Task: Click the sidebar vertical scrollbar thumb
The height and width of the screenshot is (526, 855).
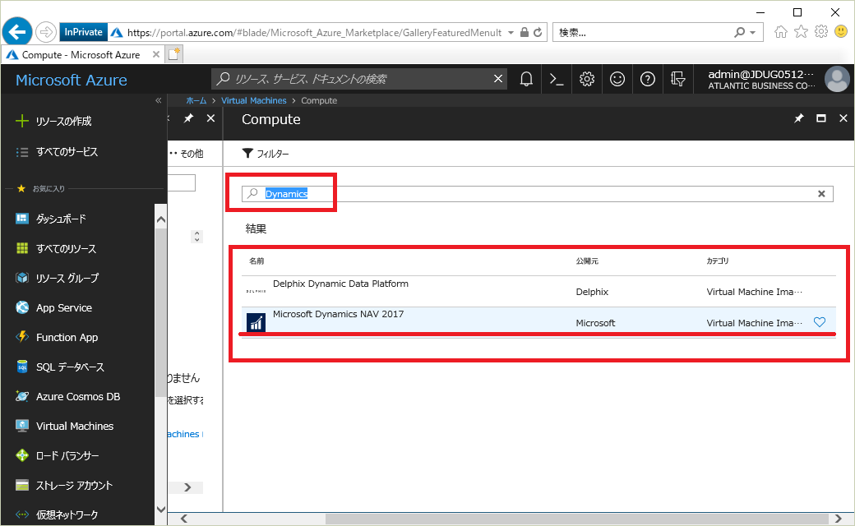Action: point(160,313)
